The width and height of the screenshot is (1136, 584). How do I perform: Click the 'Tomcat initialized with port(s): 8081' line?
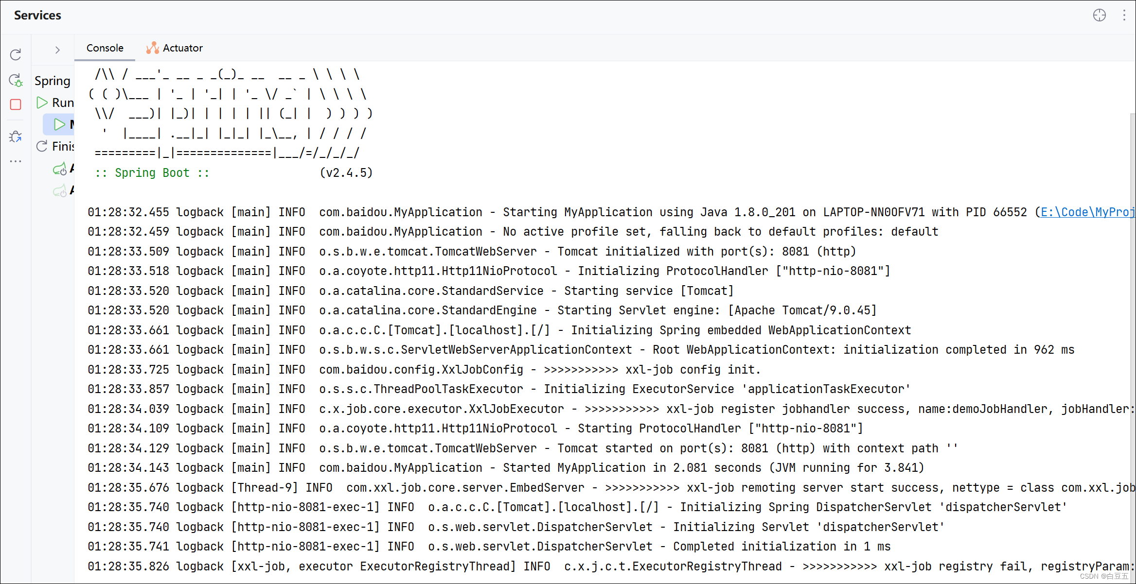[472, 252]
